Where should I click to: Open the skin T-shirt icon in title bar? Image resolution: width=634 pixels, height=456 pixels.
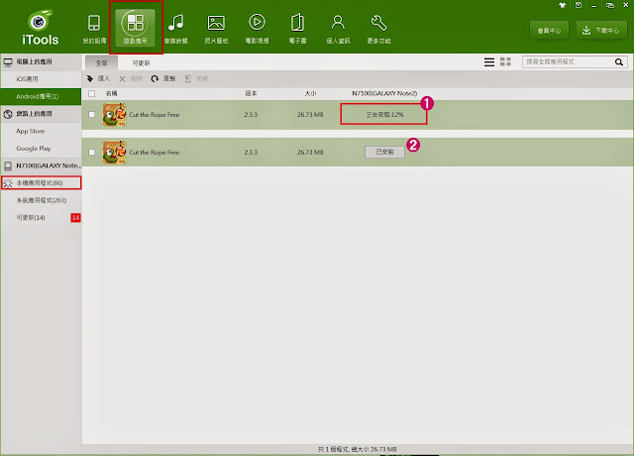pyautogui.click(x=563, y=5)
